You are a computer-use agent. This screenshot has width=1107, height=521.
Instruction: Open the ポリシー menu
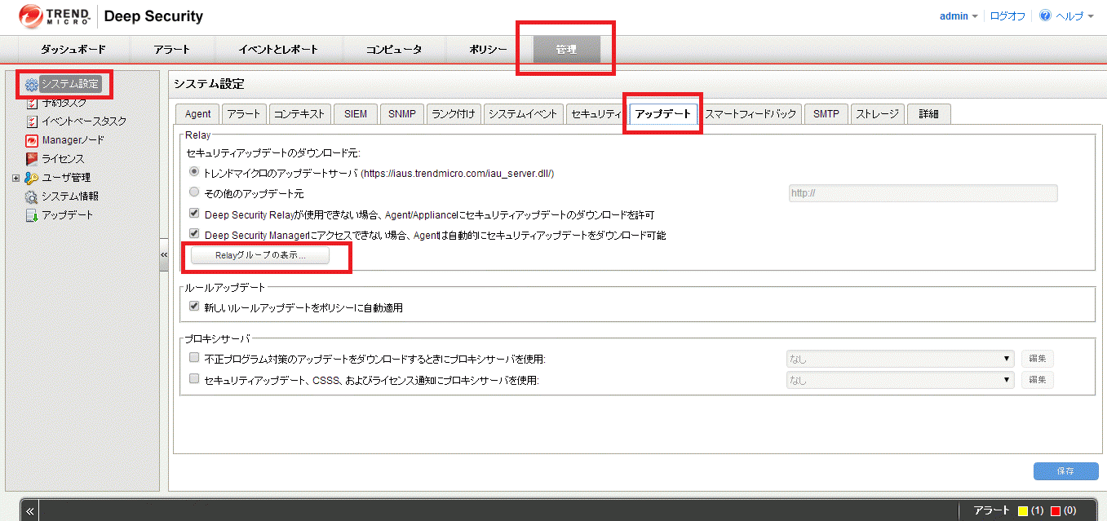[x=488, y=49]
